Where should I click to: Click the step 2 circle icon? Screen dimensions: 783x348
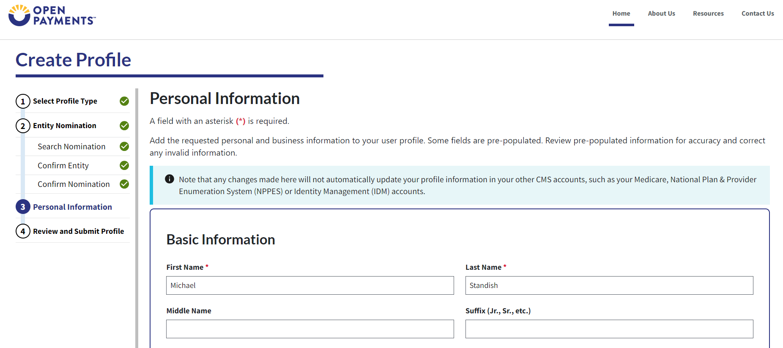point(23,126)
